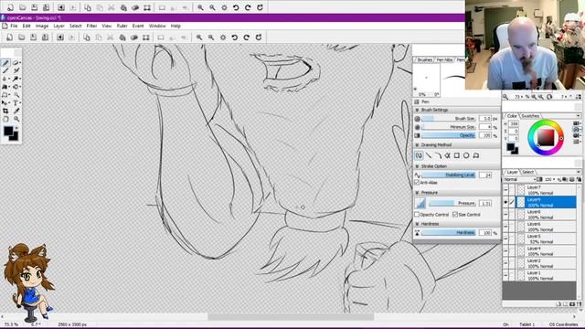Click the foreground color swatch in tool palette
The image size is (585, 329).
coord(8,131)
